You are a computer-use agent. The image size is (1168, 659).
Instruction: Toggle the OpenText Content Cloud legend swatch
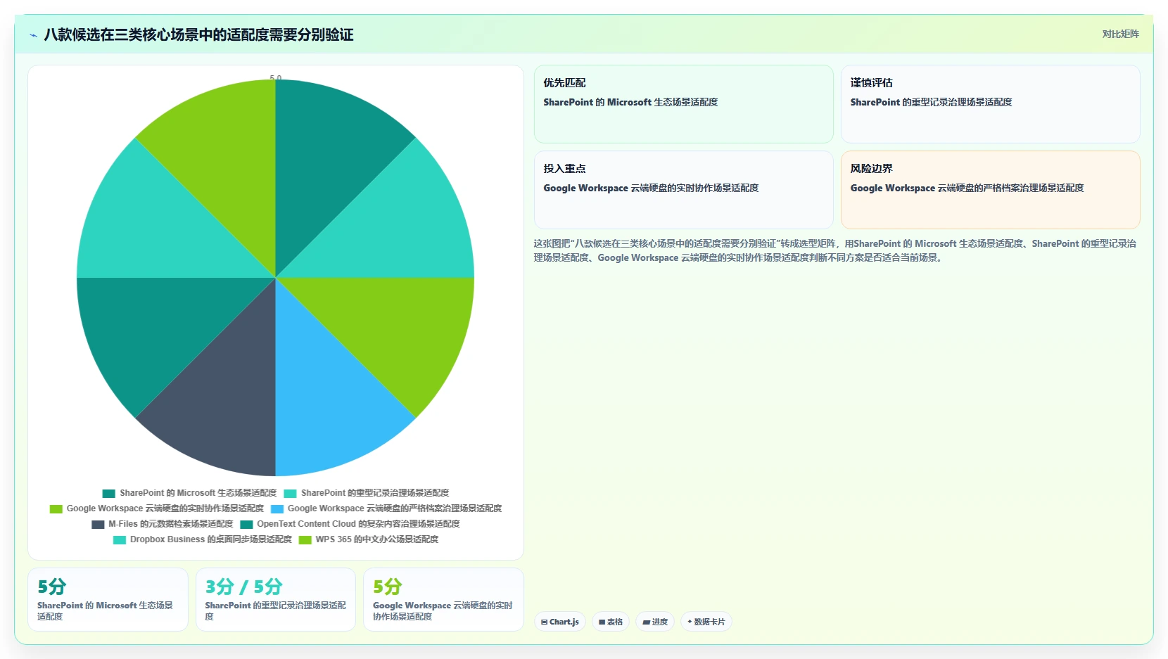[246, 525]
